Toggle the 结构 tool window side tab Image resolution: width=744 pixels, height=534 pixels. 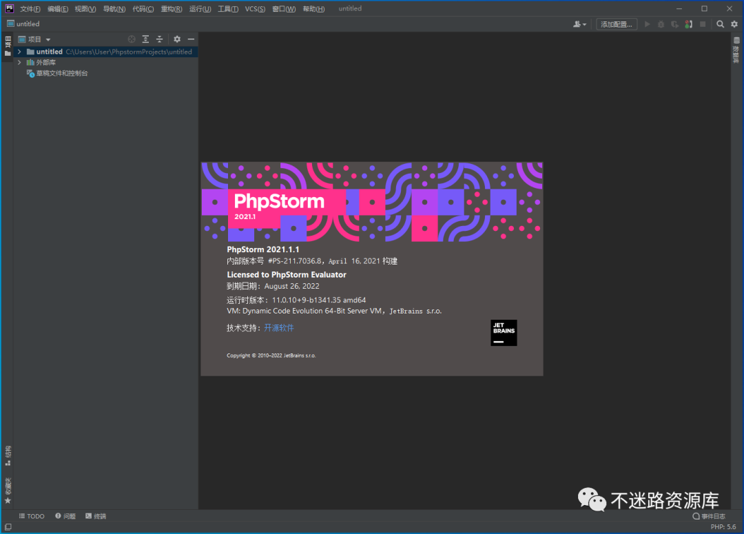tap(8, 455)
